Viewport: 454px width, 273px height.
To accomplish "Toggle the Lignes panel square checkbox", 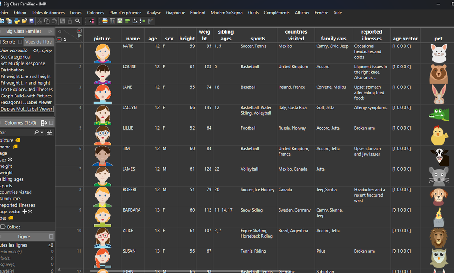I will point(51,237).
